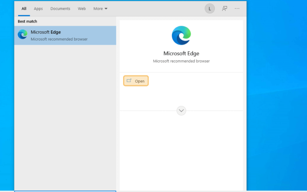
Task: Click the Best match heading text
Action: (27, 22)
